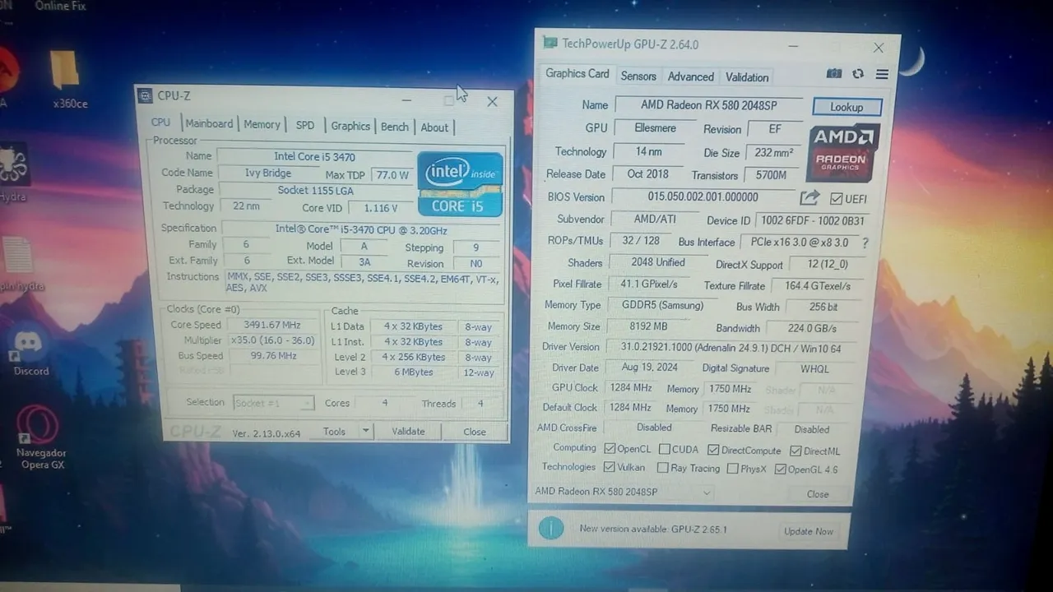
Task: Open the Bench tab
Action: [x=394, y=127]
